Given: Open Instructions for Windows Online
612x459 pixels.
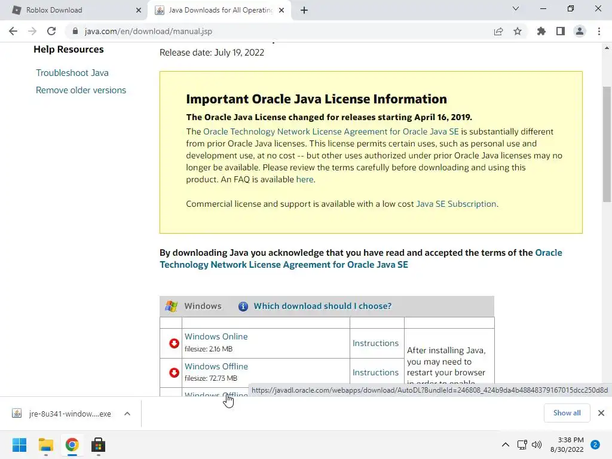Looking at the screenshot, I should pos(375,343).
